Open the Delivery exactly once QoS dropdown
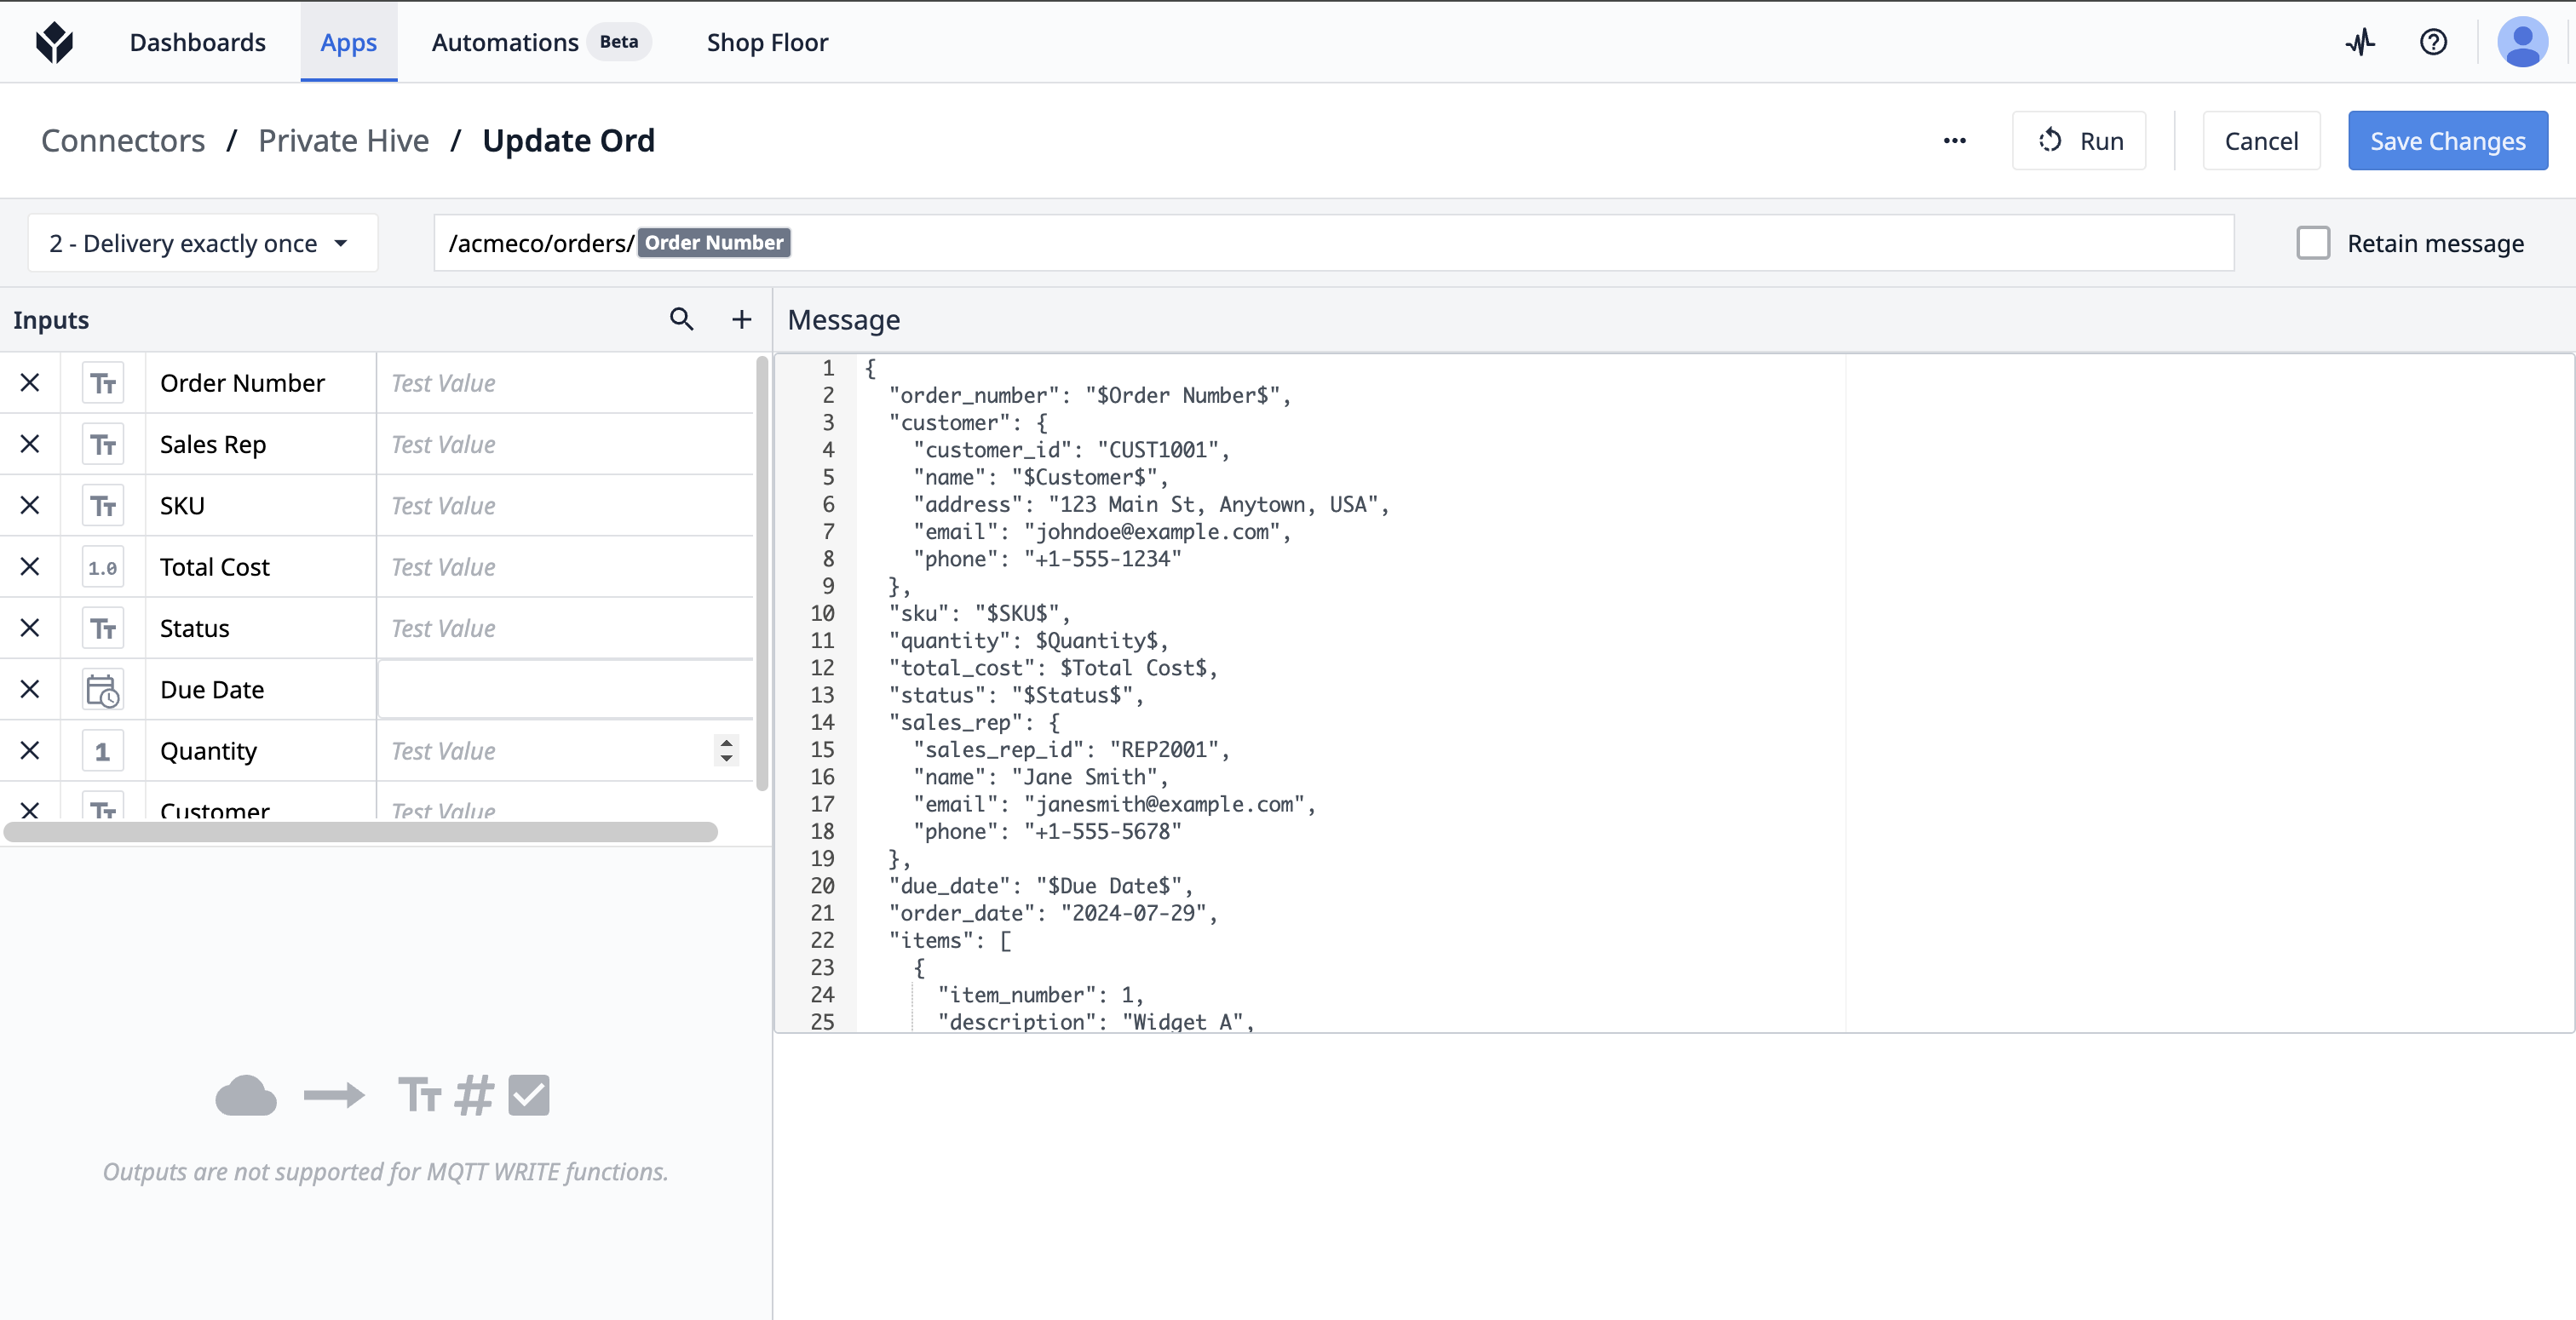The height and width of the screenshot is (1320, 2576). 202,243
